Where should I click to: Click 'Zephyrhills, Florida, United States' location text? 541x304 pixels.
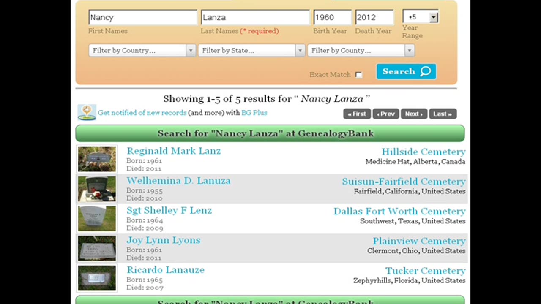click(409, 280)
